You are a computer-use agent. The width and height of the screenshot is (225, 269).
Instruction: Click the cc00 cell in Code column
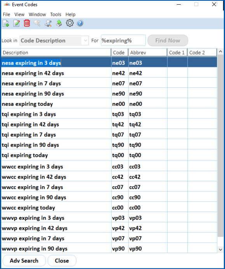coord(120,207)
